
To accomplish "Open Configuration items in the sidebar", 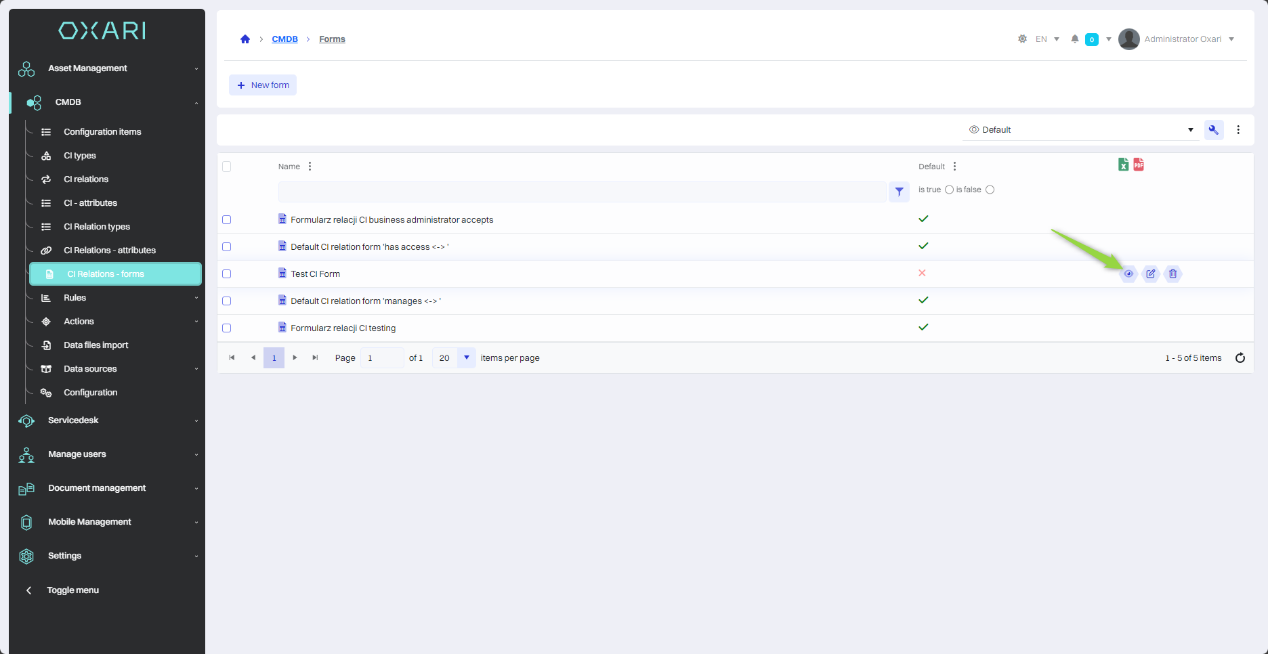I will point(102,132).
